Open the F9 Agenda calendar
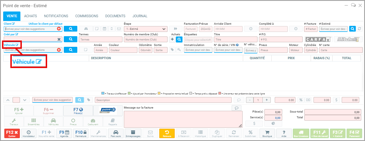365x141 pixels. pyautogui.click(x=64, y=134)
